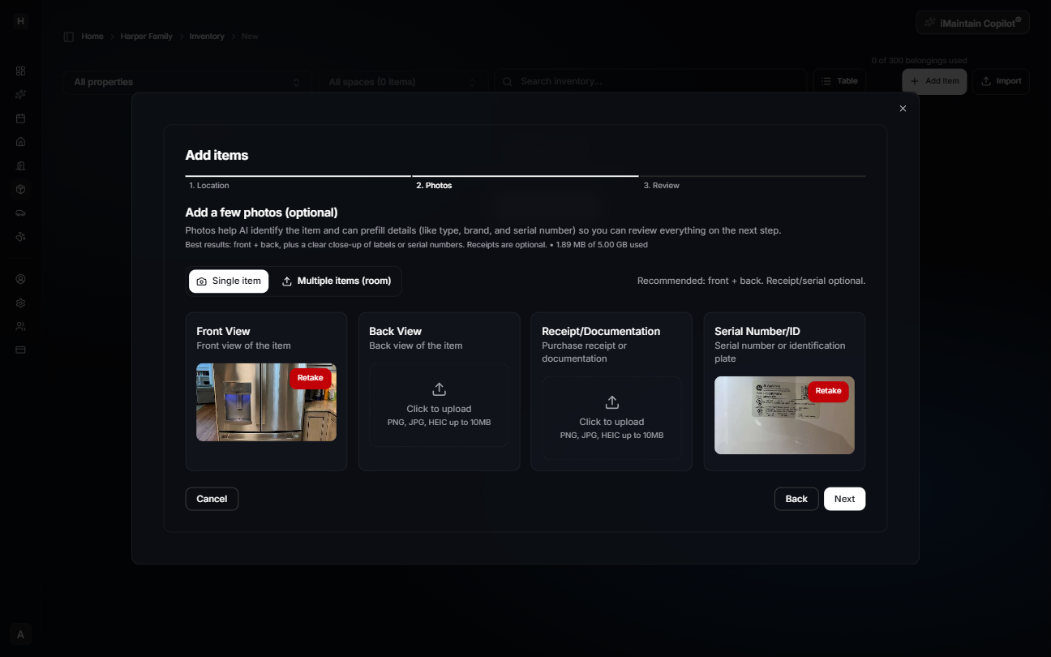
Task: Open the settings gear in sidebar
Action: (20, 303)
